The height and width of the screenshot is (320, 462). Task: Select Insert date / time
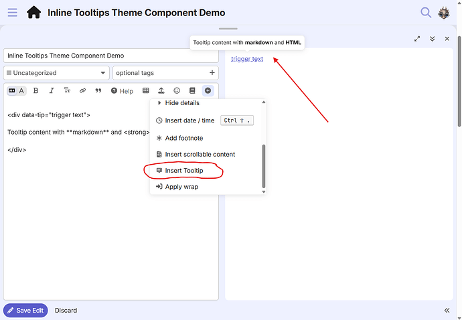pos(206,121)
